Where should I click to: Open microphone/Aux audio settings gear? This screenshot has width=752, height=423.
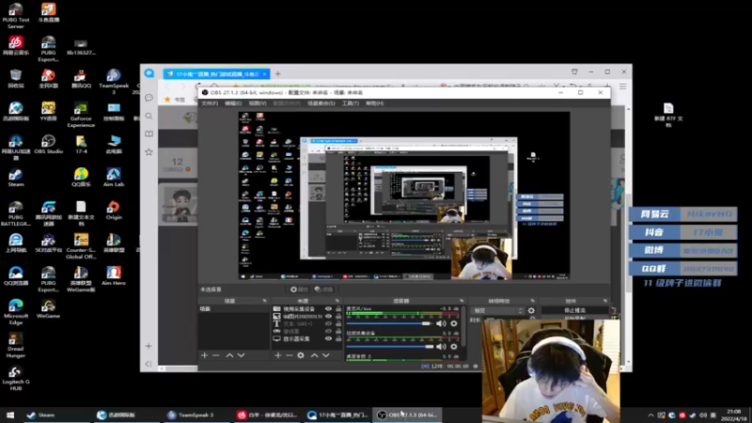(x=454, y=323)
